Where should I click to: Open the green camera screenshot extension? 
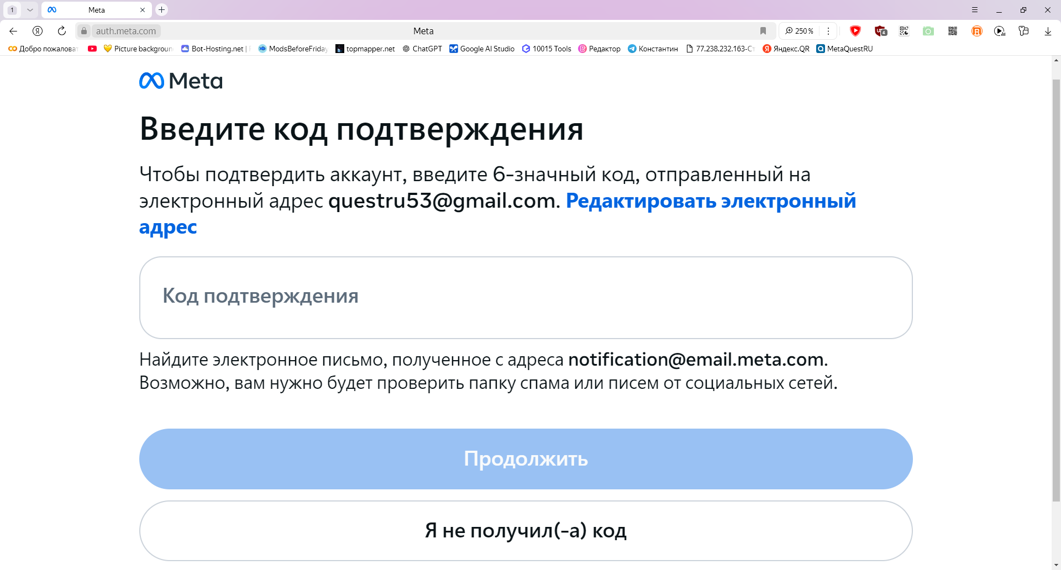[929, 31]
